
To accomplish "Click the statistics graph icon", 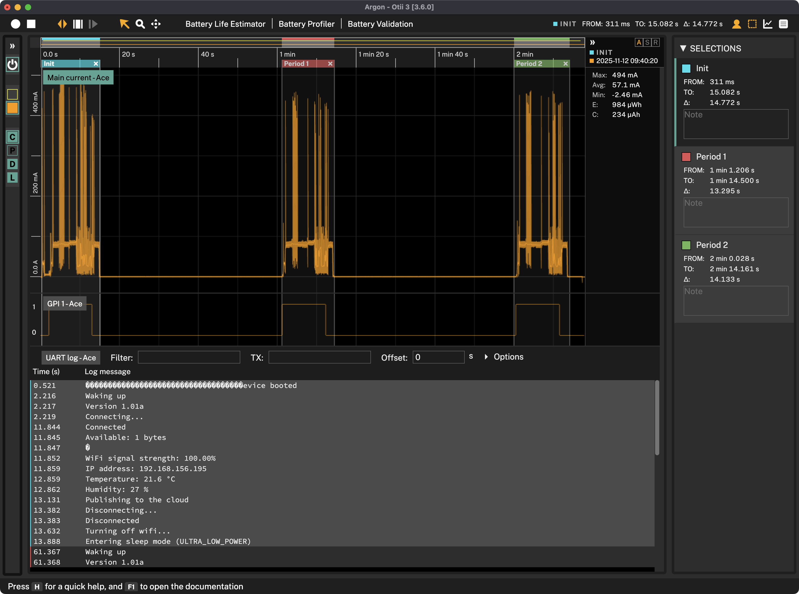I will (x=768, y=24).
